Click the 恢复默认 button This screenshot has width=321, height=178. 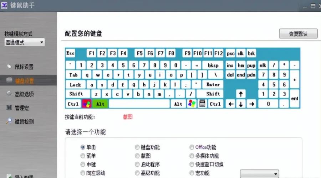298,34
